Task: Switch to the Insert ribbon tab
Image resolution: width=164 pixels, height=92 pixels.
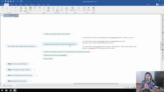Action: coord(11,5)
